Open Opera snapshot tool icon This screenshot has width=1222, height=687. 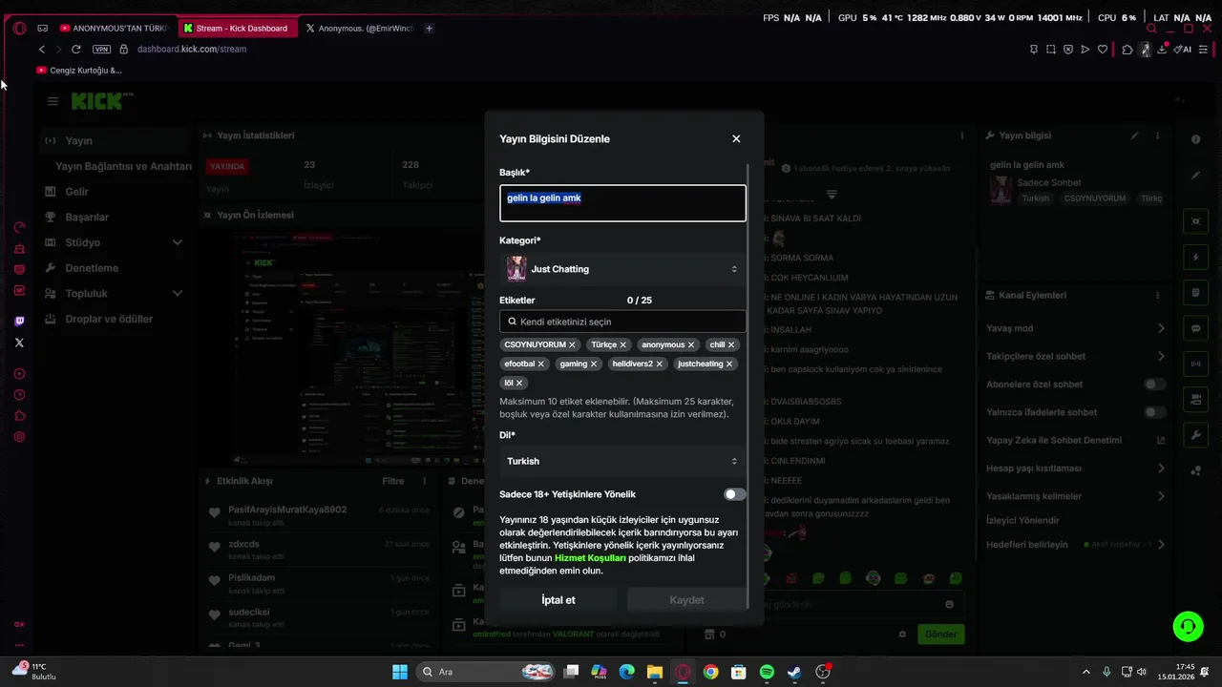pos(1051,50)
